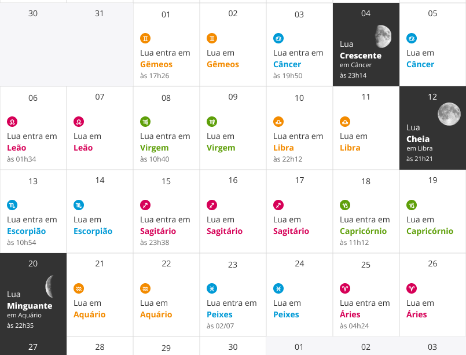The image size is (466, 355).
Task: Click the Virgo icon on day 08
Action: pos(145,122)
